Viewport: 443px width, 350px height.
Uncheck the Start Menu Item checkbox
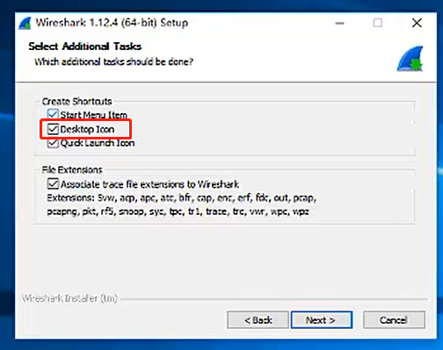pos(53,114)
